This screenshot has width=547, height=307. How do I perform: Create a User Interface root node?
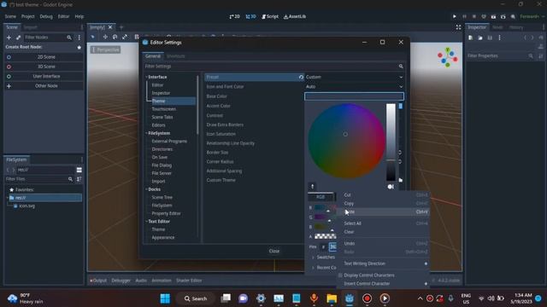point(44,76)
